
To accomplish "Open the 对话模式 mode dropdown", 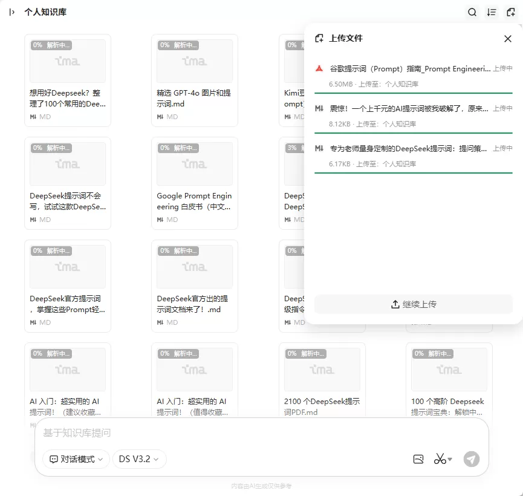I will pyautogui.click(x=76, y=459).
